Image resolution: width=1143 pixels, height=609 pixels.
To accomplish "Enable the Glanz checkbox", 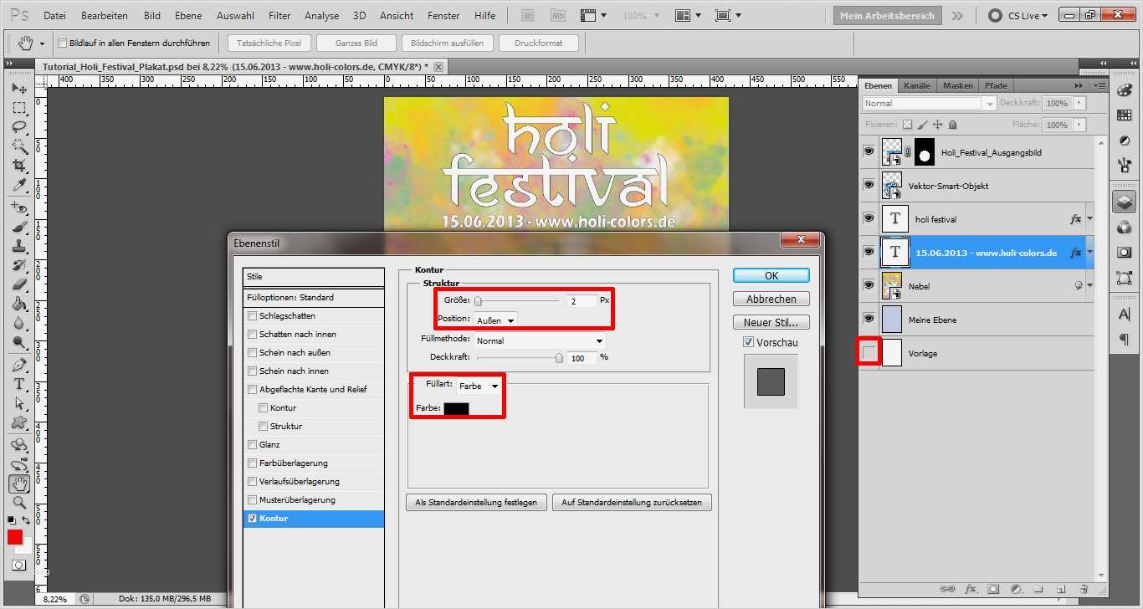I will pos(253,445).
